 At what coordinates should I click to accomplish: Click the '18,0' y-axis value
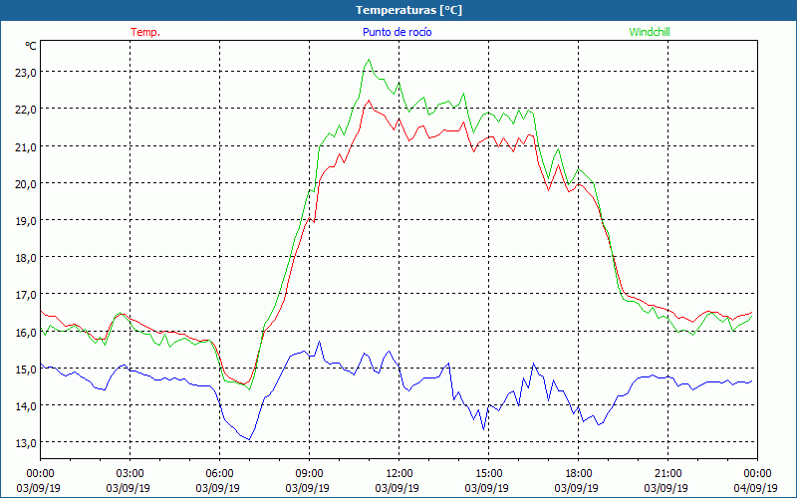(26, 258)
